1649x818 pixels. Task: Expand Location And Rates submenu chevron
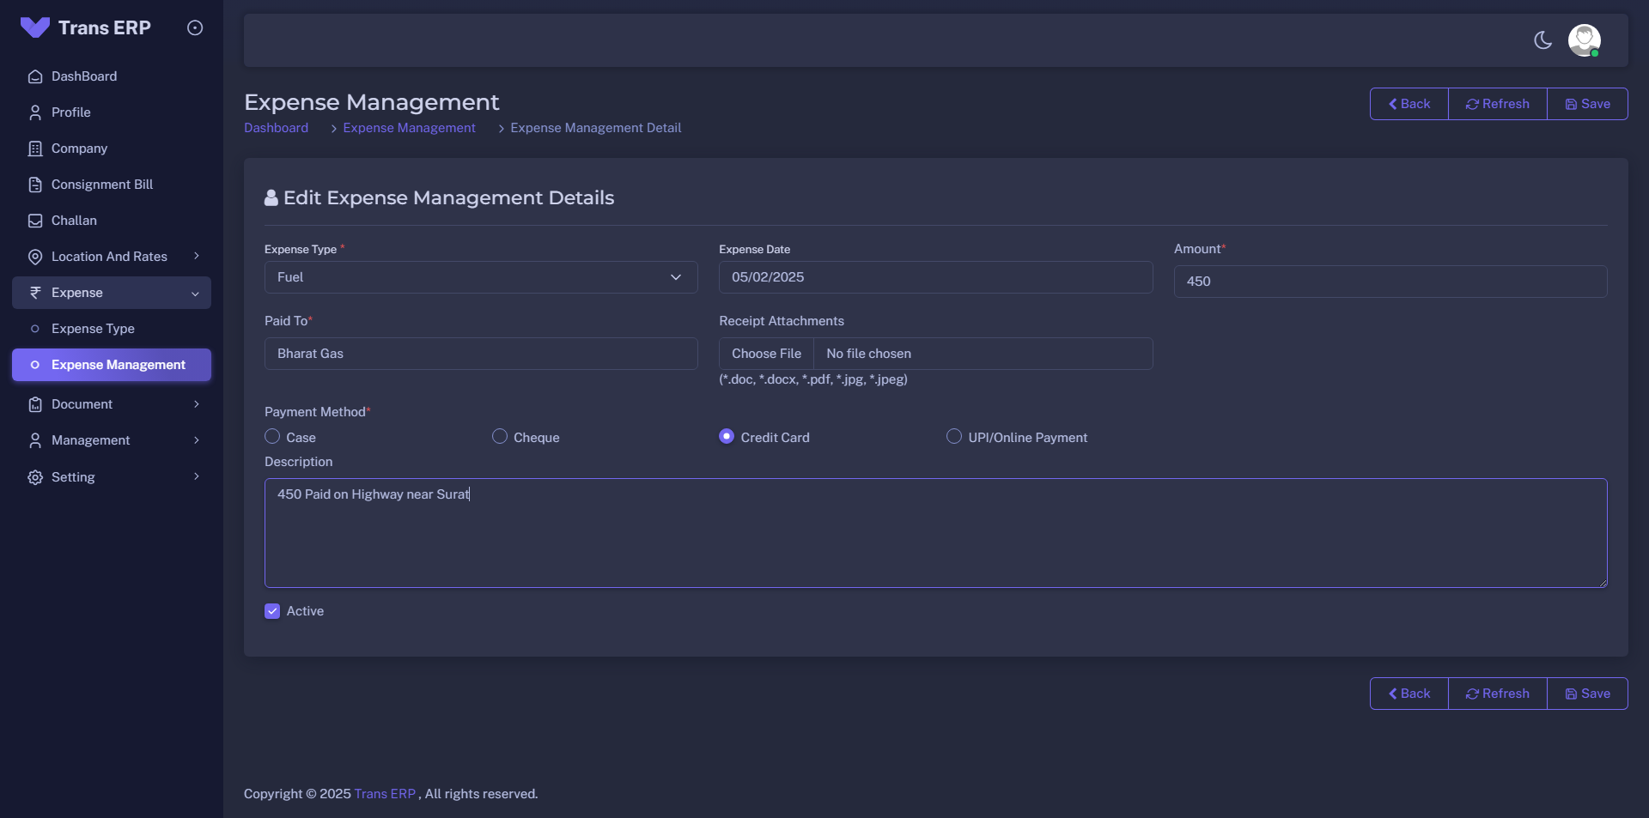(x=197, y=256)
